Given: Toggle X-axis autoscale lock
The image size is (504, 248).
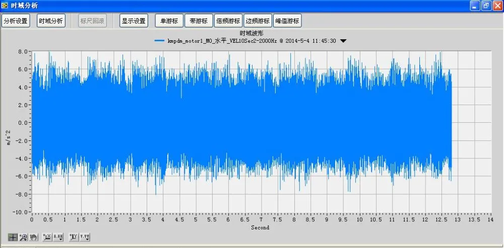Looking at the screenshot, I should tap(47, 236).
